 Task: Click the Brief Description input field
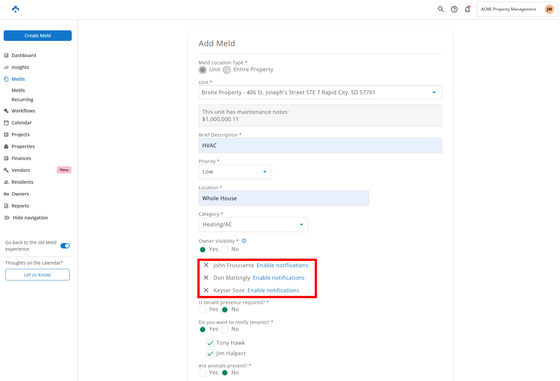[x=320, y=145]
